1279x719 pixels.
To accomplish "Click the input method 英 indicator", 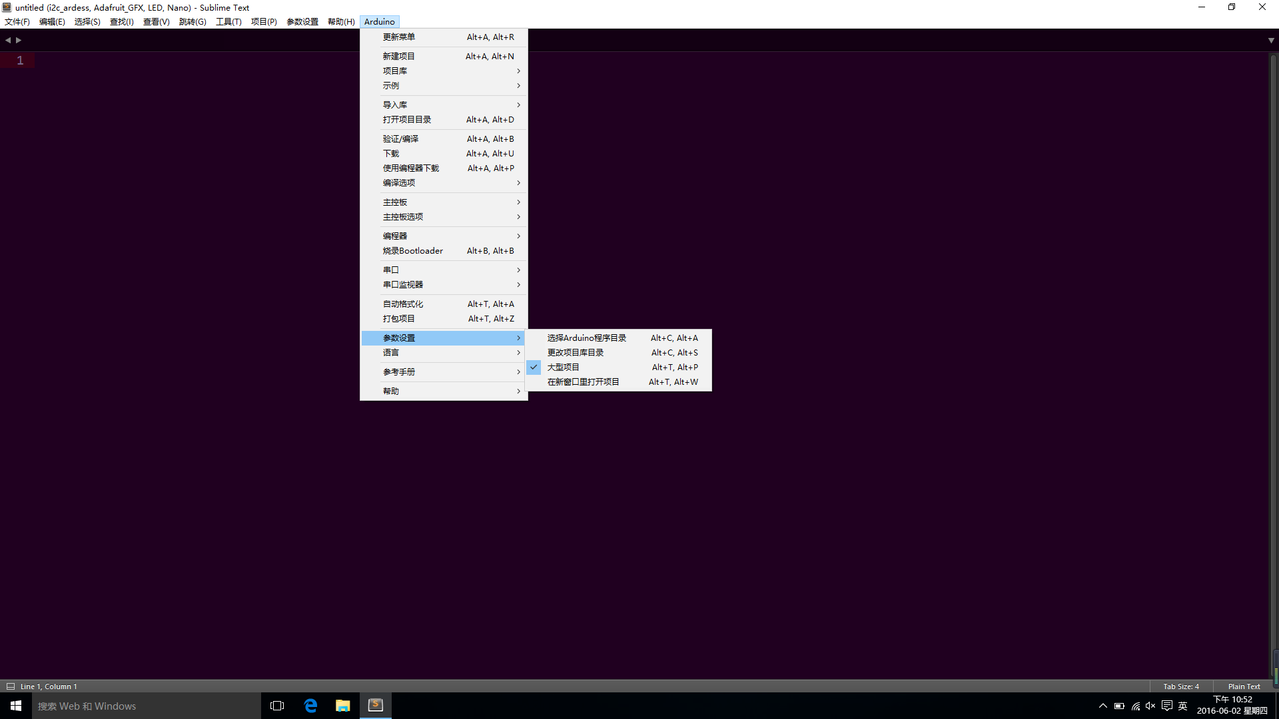I will [x=1183, y=706].
